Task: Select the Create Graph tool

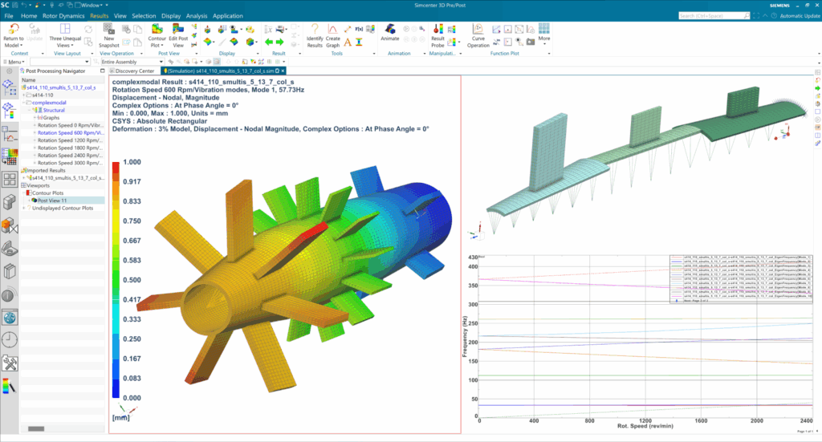Action: (333, 30)
